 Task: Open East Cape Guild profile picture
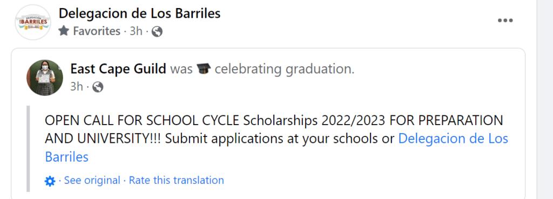click(45, 78)
